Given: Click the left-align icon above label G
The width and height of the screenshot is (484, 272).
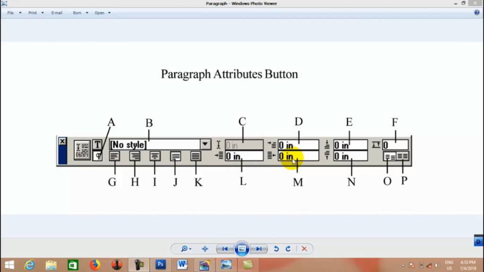Looking at the screenshot, I should coord(114,156).
